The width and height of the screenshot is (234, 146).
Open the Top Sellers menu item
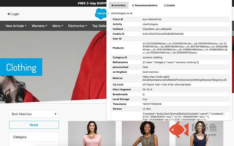click(99, 26)
